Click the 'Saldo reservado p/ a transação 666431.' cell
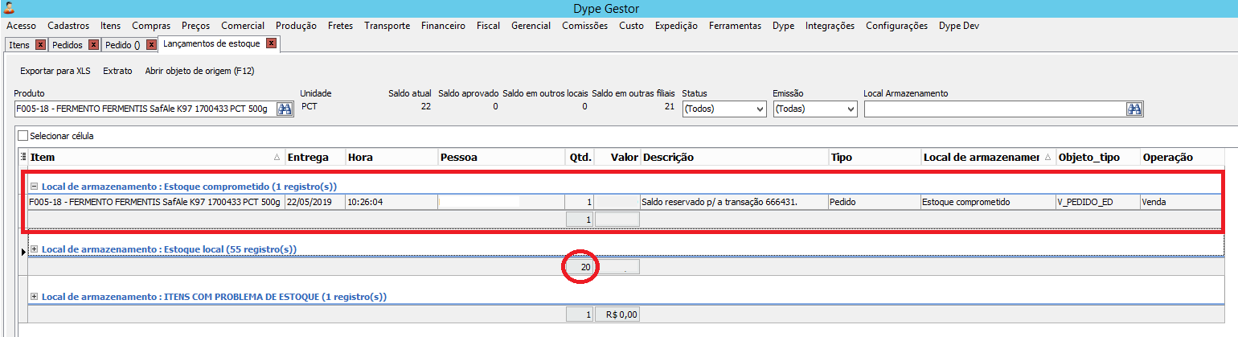 click(x=735, y=202)
